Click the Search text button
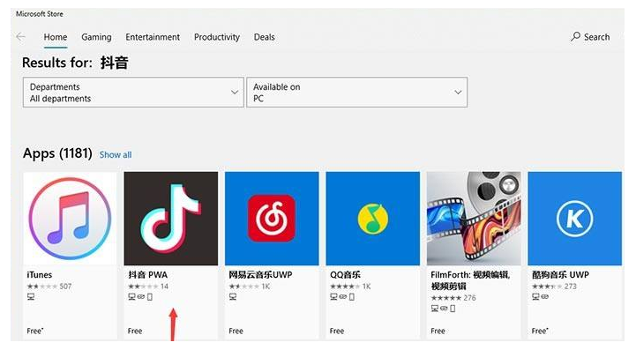Image resolution: width=636 pixels, height=350 pixels. tap(596, 37)
